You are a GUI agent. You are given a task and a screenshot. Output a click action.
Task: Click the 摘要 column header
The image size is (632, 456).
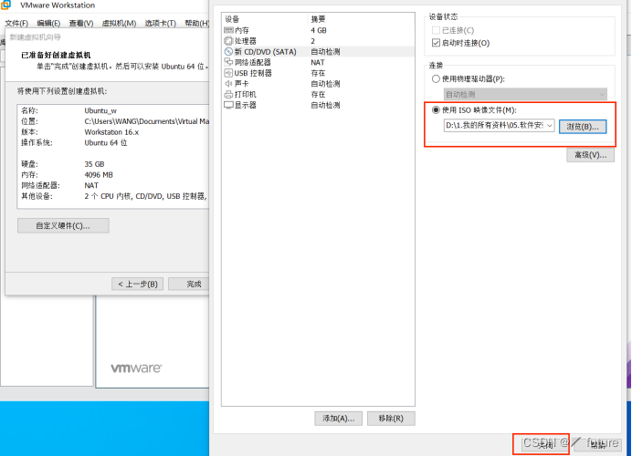tap(361, 19)
